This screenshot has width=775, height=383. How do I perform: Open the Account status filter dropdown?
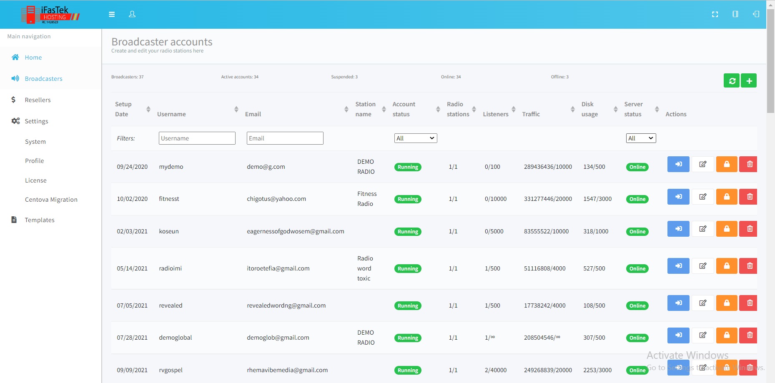point(415,138)
